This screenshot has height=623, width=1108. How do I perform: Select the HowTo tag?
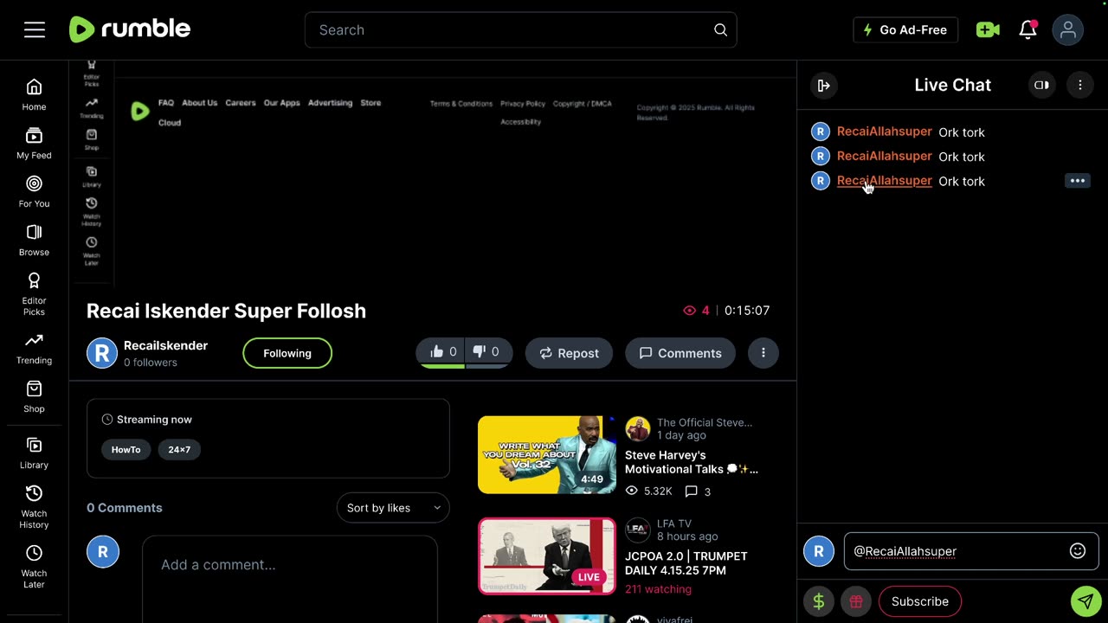tap(126, 450)
